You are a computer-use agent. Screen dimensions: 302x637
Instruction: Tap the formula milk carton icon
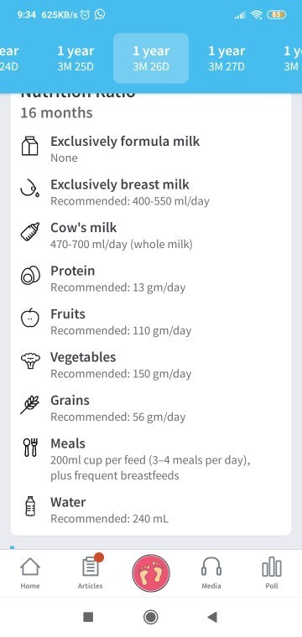30,146
